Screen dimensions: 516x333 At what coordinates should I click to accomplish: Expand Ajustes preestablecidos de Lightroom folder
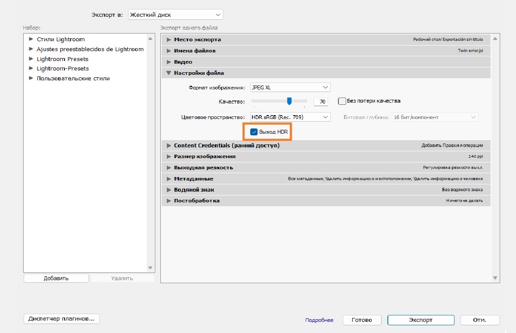(x=31, y=49)
